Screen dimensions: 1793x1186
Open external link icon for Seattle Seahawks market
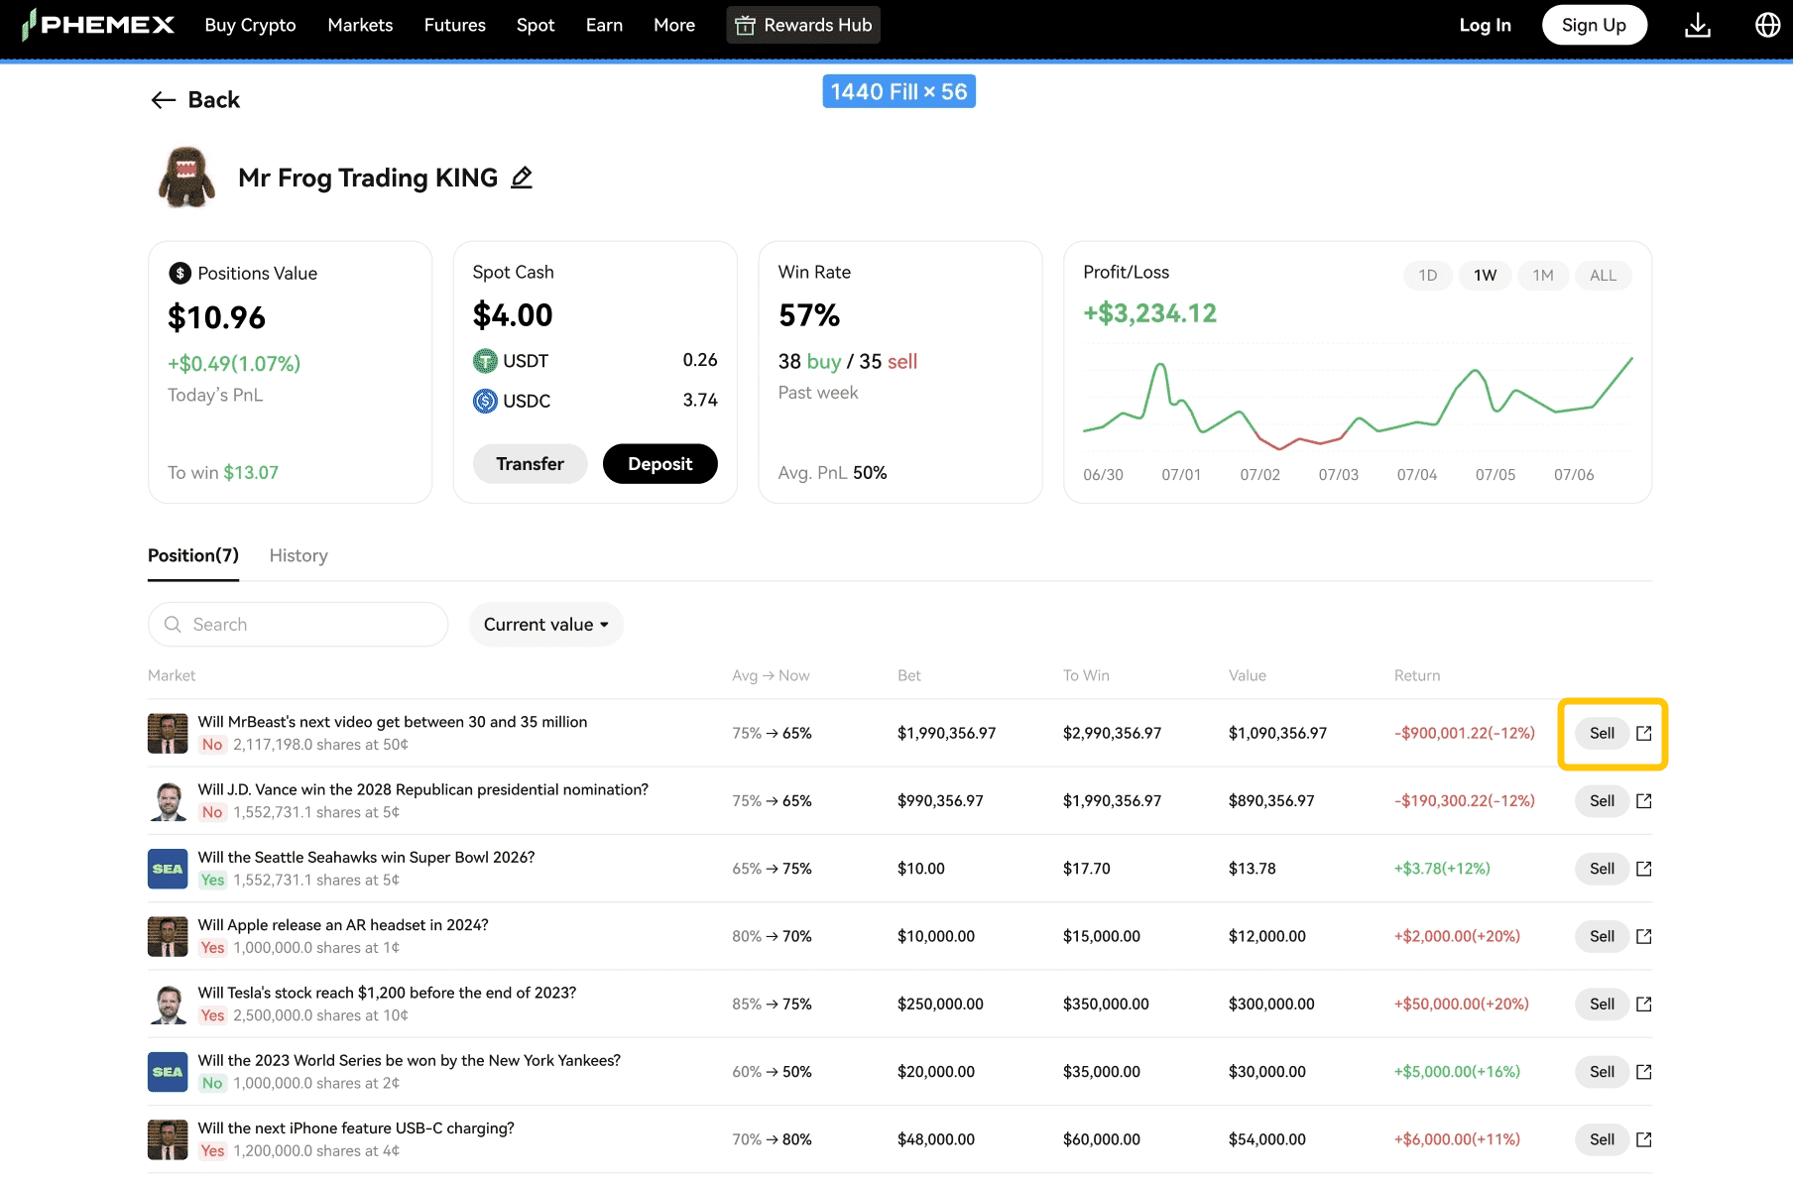pyautogui.click(x=1643, y=869)
